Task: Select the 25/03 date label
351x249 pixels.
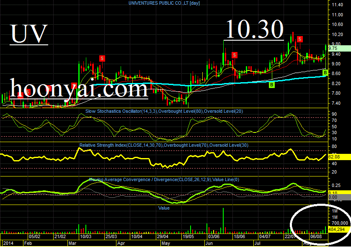Action: pyautogui.click(x=111, y=237)
